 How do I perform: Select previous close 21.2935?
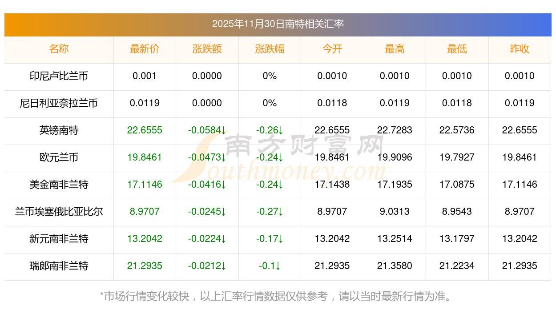click(x=520, y=266)
